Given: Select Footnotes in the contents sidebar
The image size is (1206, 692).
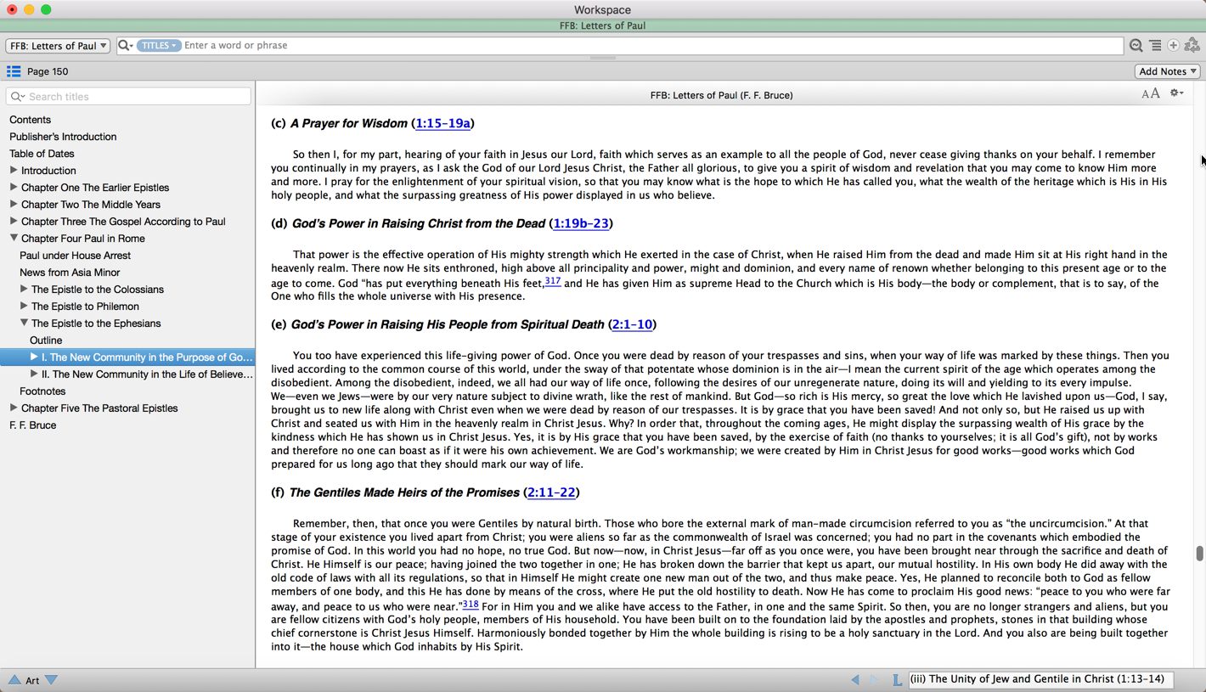Looking at the screenshot, I should pyautogui.click(x=42, y=391).
